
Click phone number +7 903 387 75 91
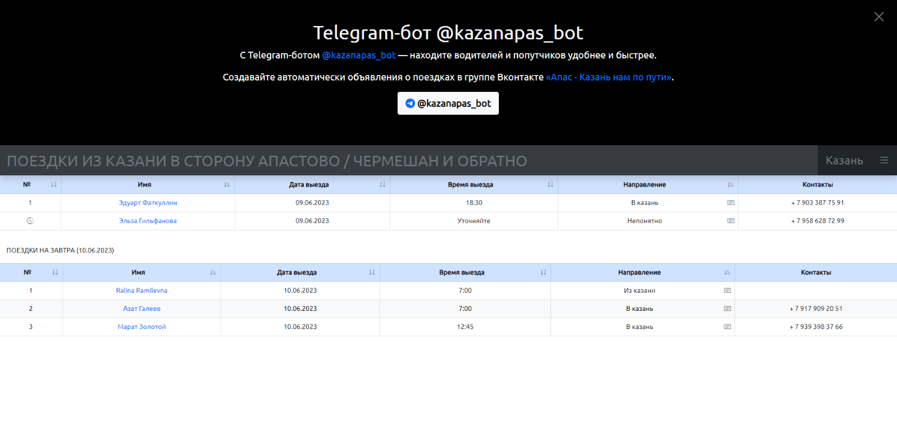pos(817,203)
